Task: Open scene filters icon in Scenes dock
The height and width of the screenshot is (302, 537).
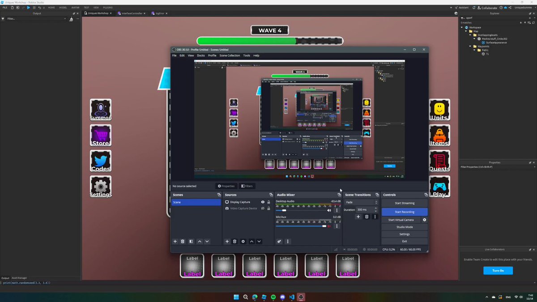Action: coord(191,241)
